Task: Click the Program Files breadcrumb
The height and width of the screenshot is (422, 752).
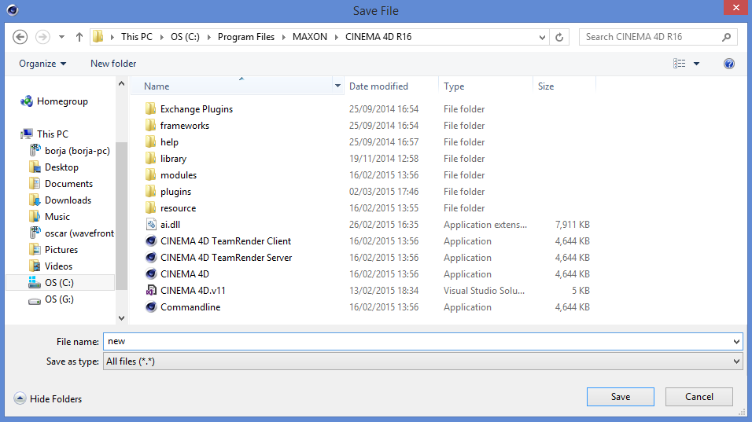Action: click(x=246, y=37)
